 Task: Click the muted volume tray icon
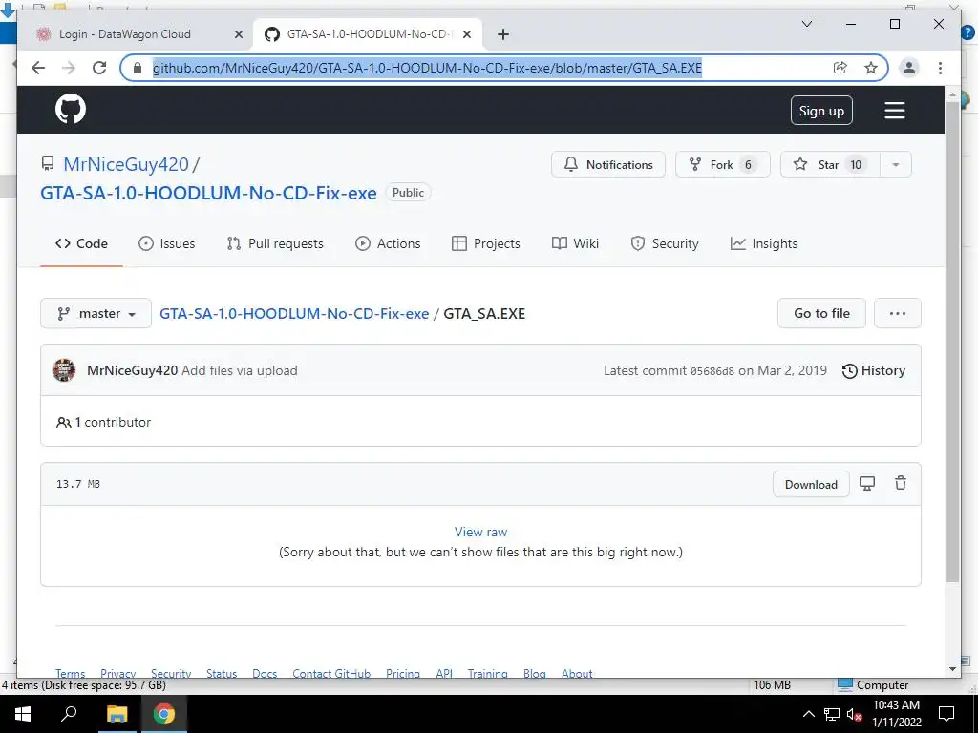(x=854, y=714)
